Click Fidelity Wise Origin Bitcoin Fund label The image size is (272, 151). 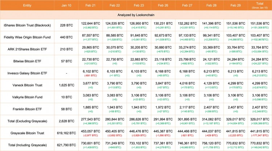pyautogui.click(x=27, y=37)
